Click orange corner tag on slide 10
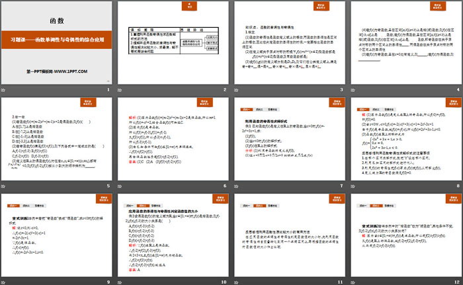The width and height of the screenshot is (463, 285). pyautogui.click(x=220, y=198)
